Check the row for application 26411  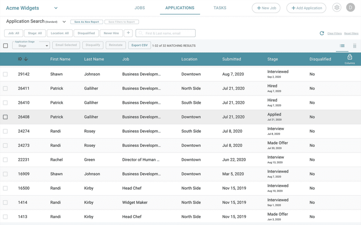pyautogui.click(x=5, y=88)
